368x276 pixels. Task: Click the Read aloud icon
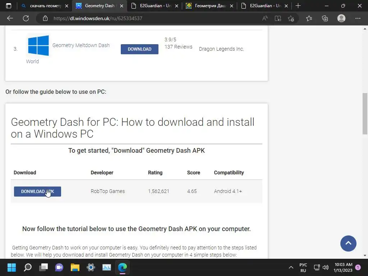(x=265, y=18)
